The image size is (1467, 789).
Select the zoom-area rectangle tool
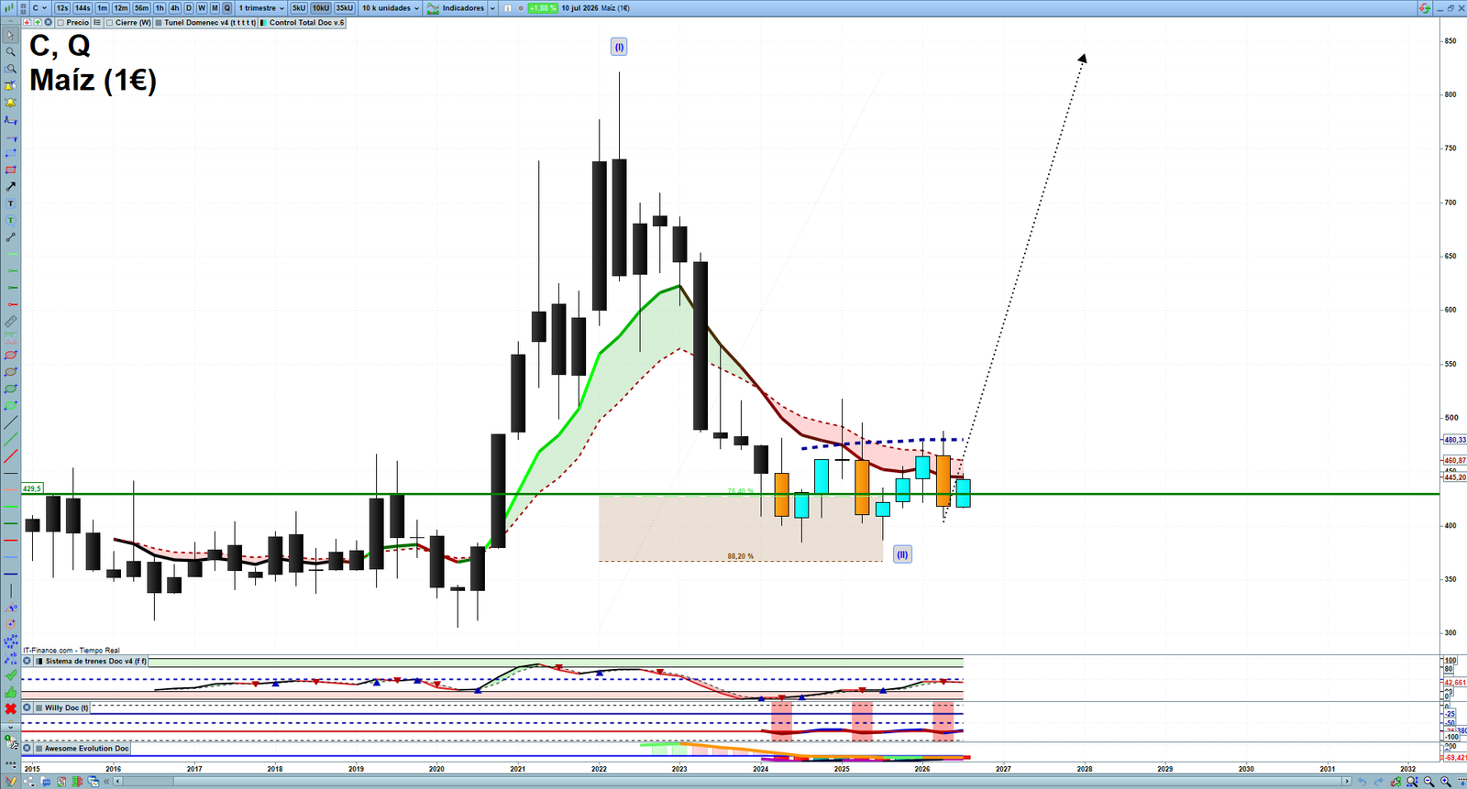point(10,68)
